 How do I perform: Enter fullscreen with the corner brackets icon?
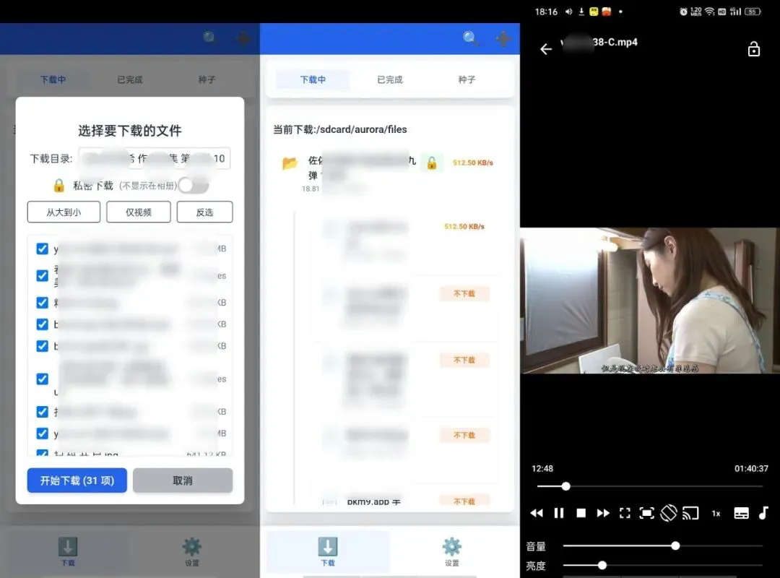tap(625, 513)
